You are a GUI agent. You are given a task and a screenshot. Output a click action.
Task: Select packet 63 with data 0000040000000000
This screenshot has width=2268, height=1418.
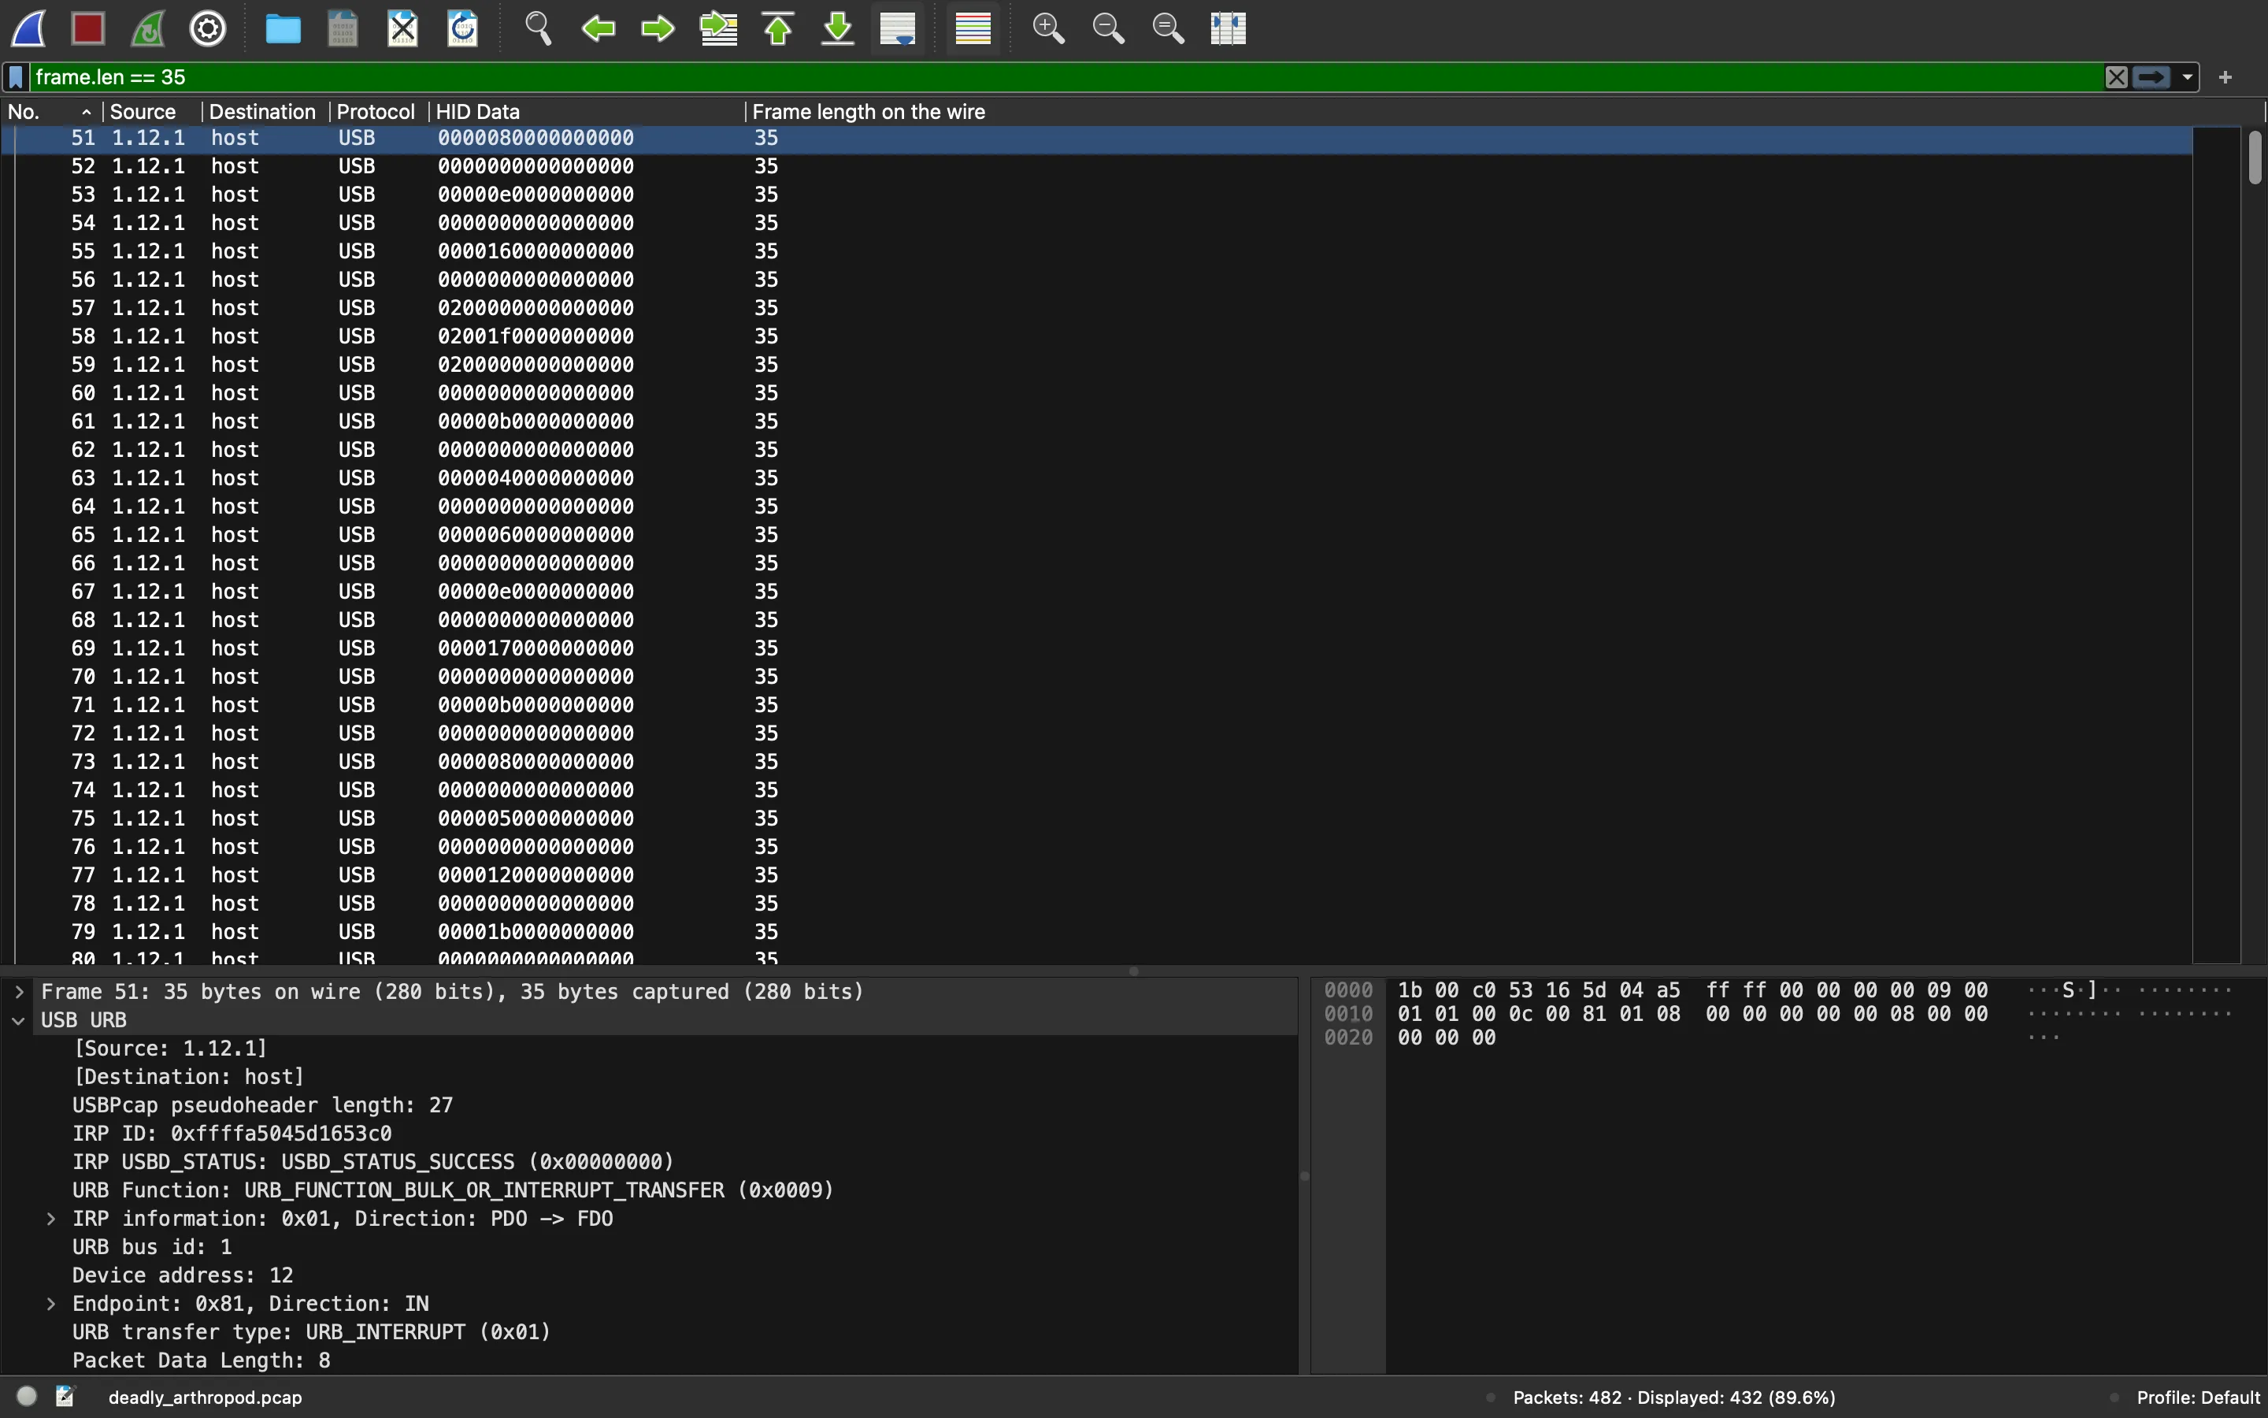[1096, 478]
